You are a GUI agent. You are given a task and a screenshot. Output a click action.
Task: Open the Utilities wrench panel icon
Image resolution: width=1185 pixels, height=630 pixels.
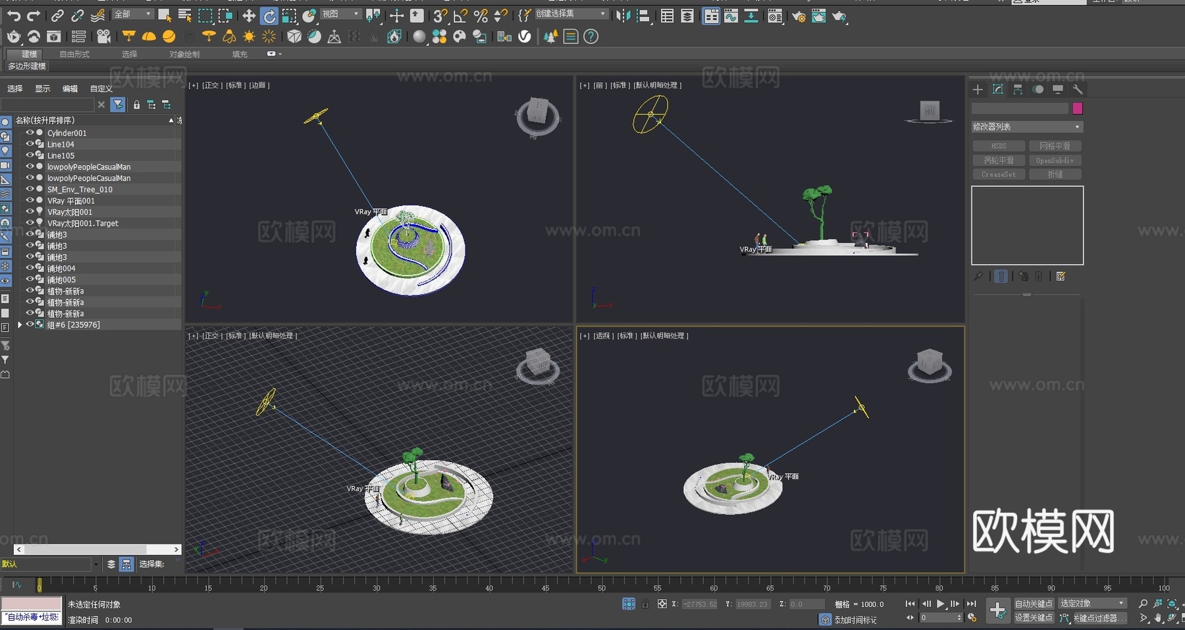point(1078,90)
